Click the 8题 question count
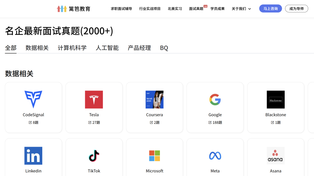The width and height of the screenshot is (314, 176). tap(35, 123)
